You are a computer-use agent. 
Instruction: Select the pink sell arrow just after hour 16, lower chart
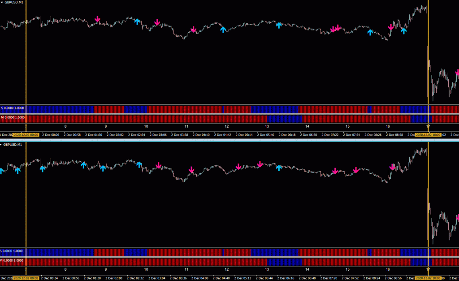pos(392,167)
